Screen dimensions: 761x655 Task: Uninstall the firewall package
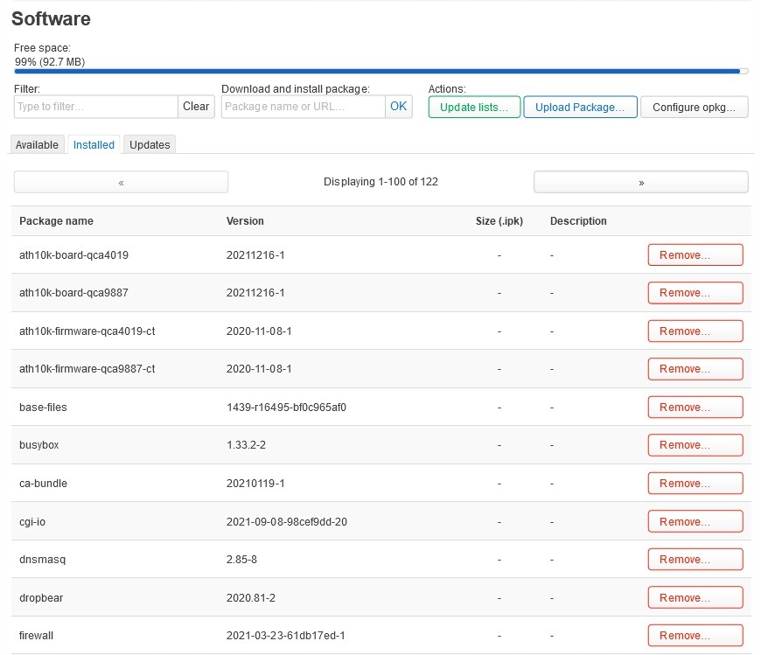(x=695, y=636)
